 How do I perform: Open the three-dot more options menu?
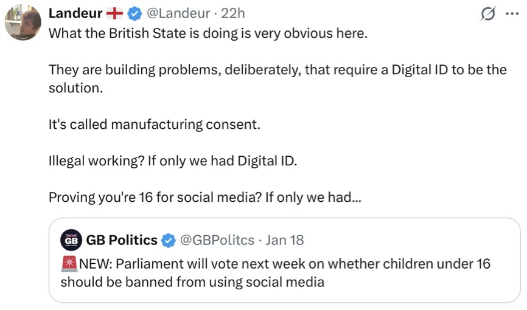point(512,14)
